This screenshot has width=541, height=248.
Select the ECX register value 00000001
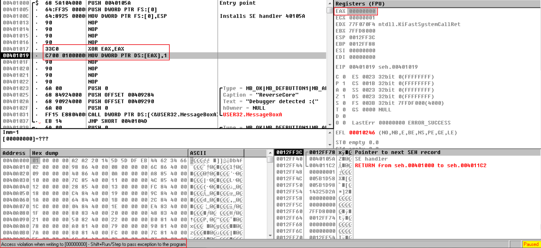[x=362, y=18]
